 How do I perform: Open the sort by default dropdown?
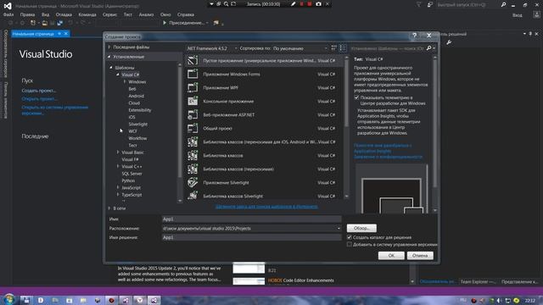[x=299, y=48]
